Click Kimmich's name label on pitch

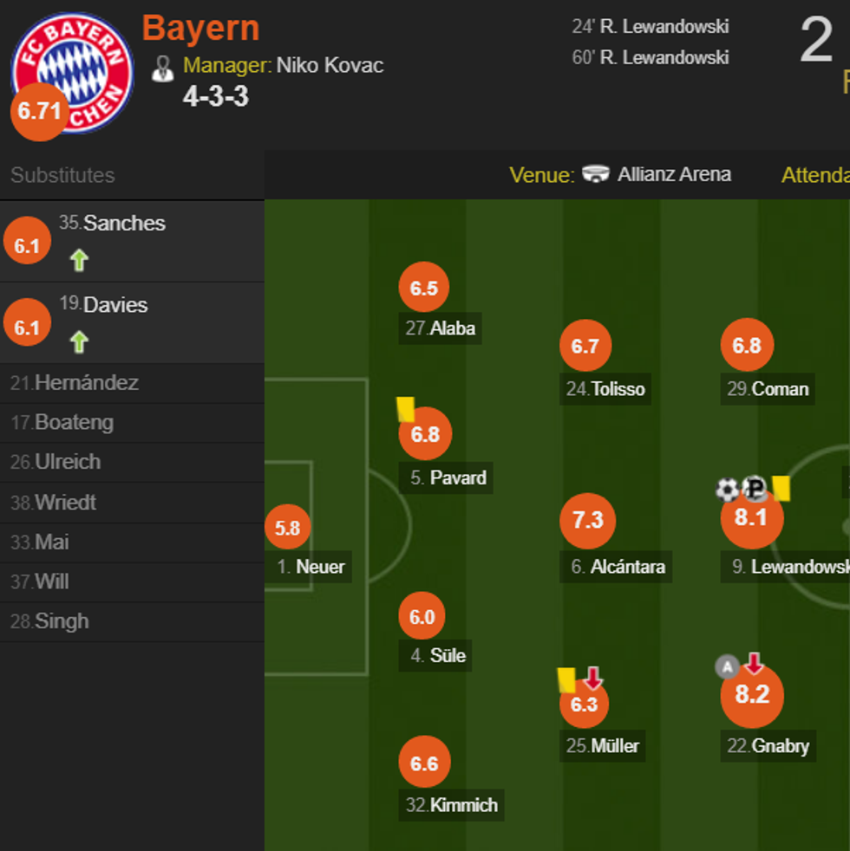[x=463, y=805]
